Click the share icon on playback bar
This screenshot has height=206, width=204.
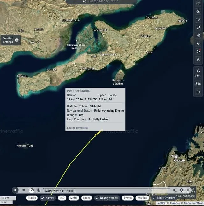pyautogui.click(x=175, y=190)
